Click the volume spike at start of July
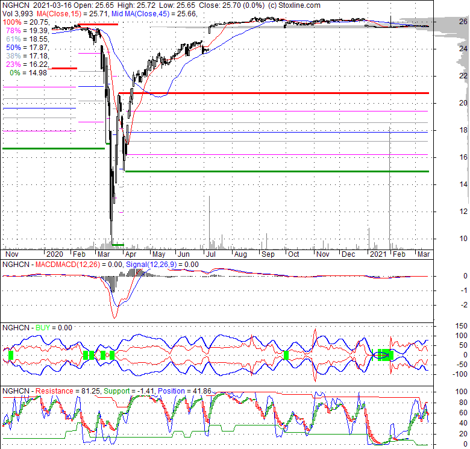 [209, 222]
